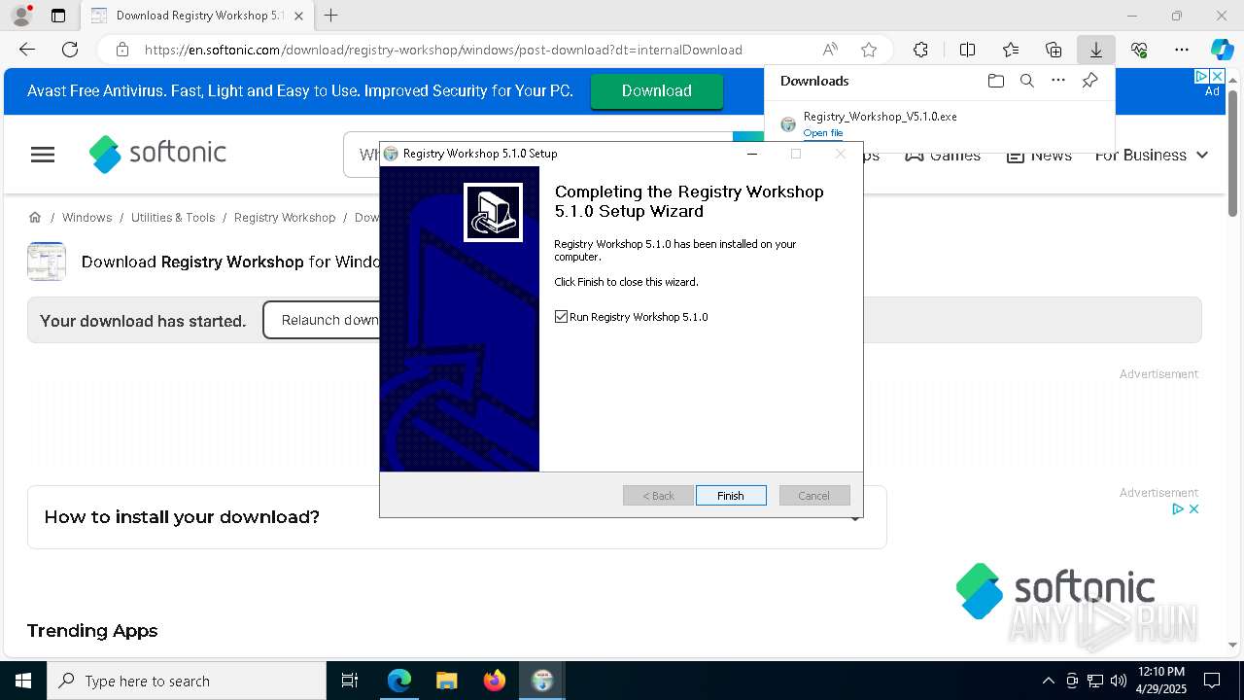Search downloads magnifier icon
Screen dimensions: 1244x700
(x=1027, y=81)
